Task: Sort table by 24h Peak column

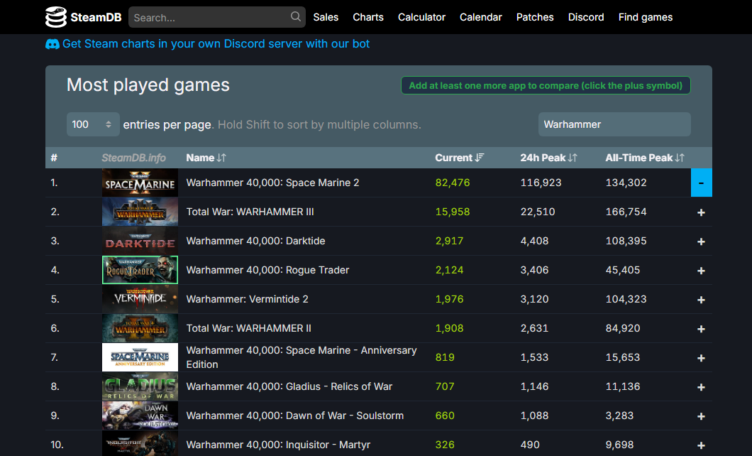Action: tap(548, 158)
